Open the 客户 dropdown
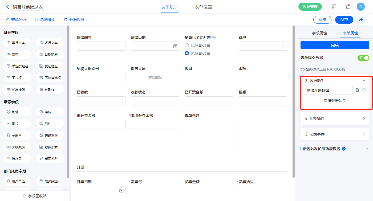373x201 pixels. click(x=263, y=46)
